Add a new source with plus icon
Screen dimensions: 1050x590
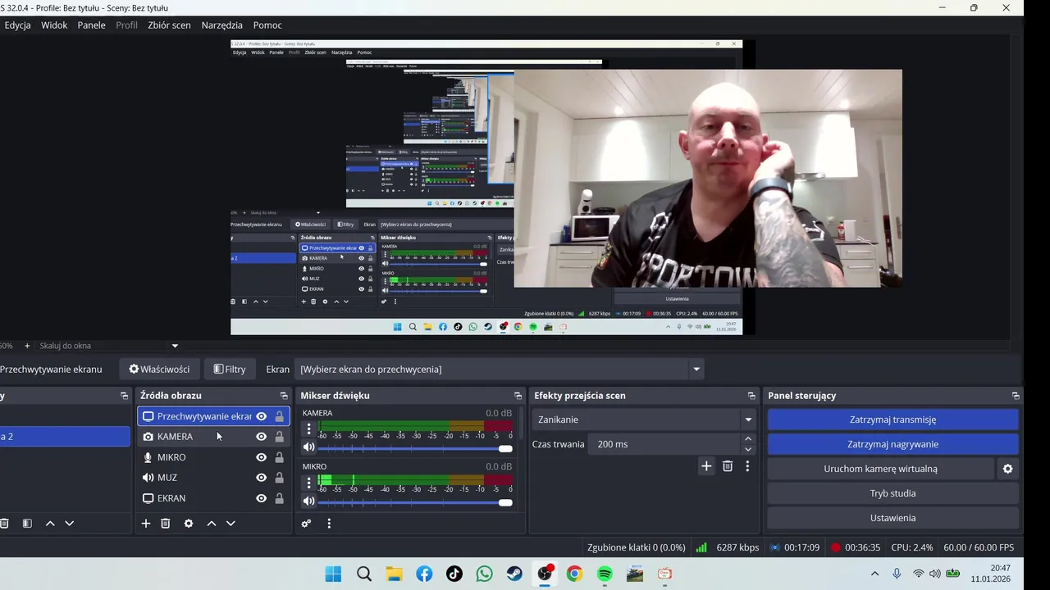146,524
